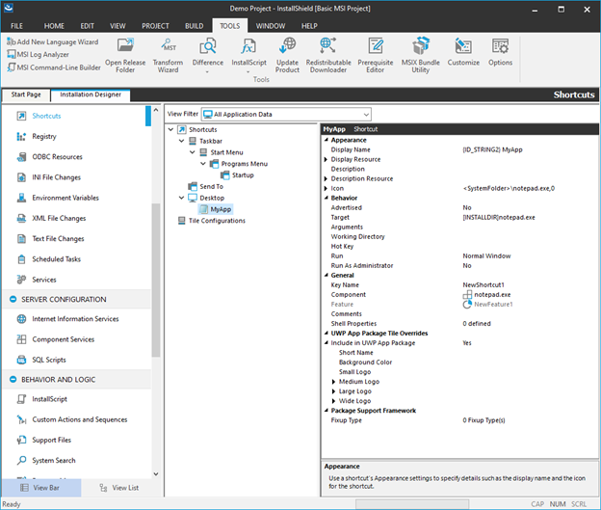The height and width of the screenshot is (510, 601).
Task: Open the Add New Language Wizard
Action: tap(53, 41)
